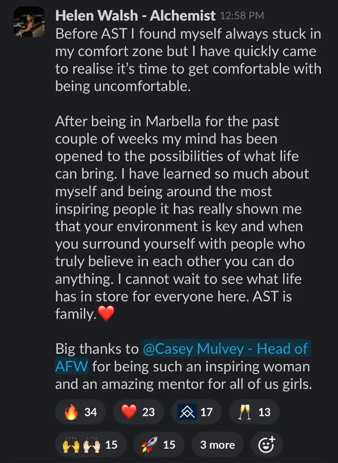Viewport: 338px width, 463px height.
Task: Toggle the fire emoji reaction
Action: [80, 412]
